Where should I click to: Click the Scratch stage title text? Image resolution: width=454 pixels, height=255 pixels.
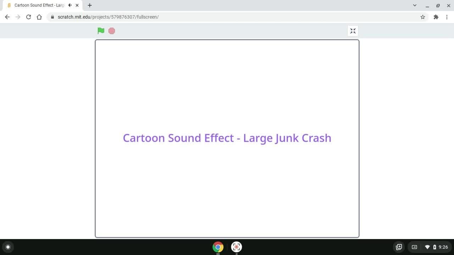pyautogui.click(x=227, y=138)
